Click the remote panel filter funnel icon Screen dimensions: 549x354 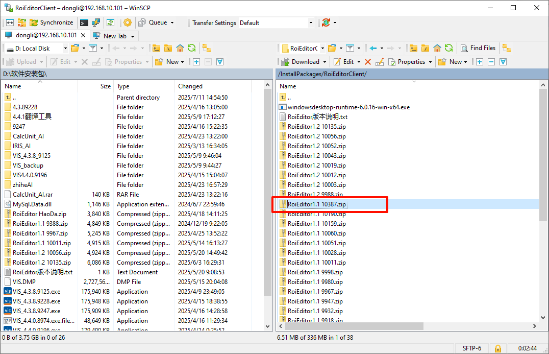coord(350,48)
